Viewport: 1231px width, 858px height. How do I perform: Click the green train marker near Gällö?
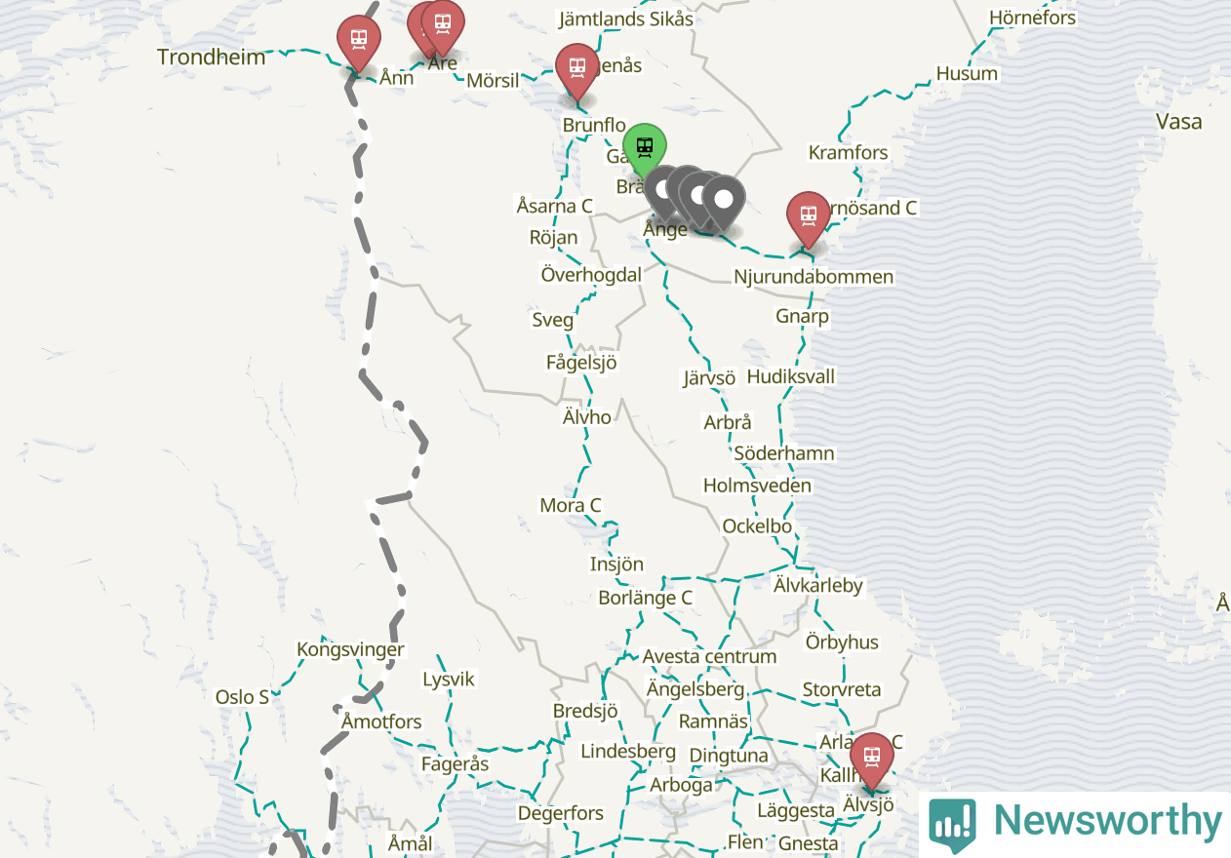click(645, 150)
